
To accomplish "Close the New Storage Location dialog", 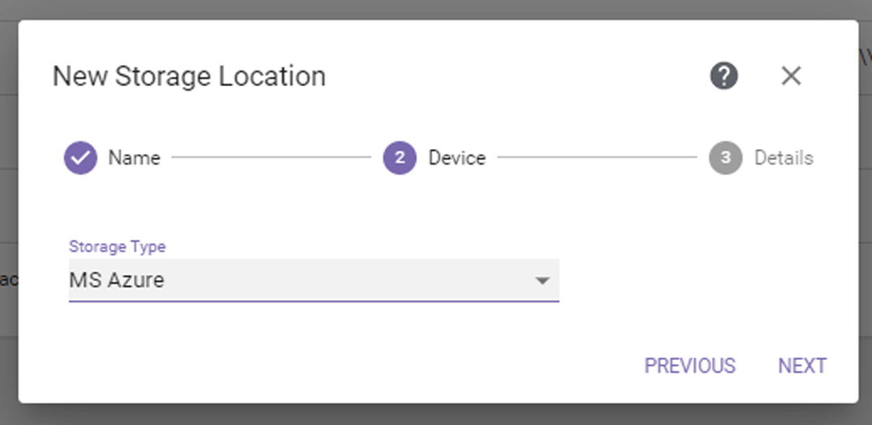I will [x=791, y=76].
